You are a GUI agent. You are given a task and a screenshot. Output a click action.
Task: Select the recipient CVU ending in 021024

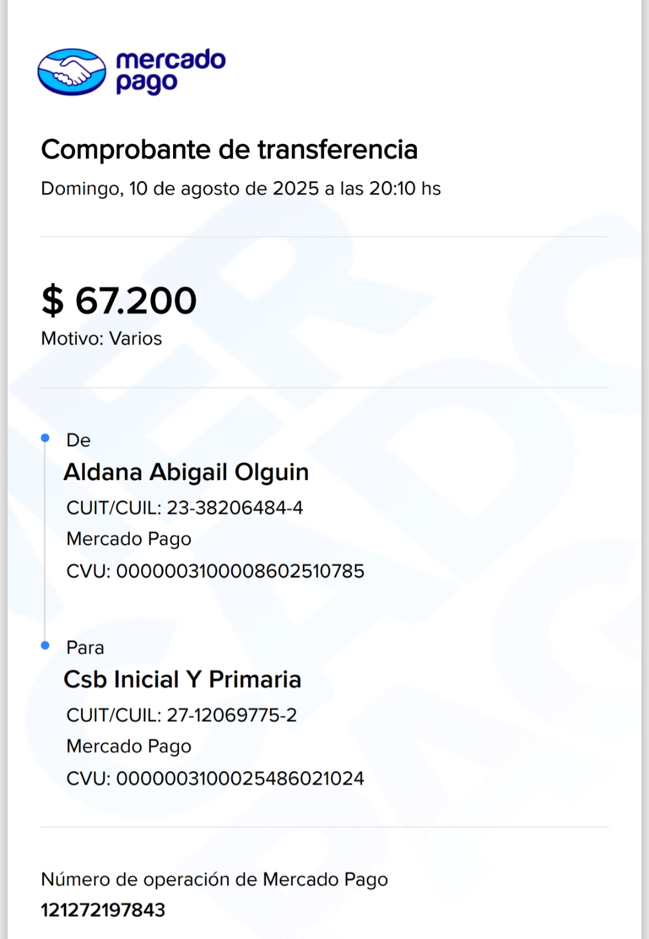pos(215,778)
